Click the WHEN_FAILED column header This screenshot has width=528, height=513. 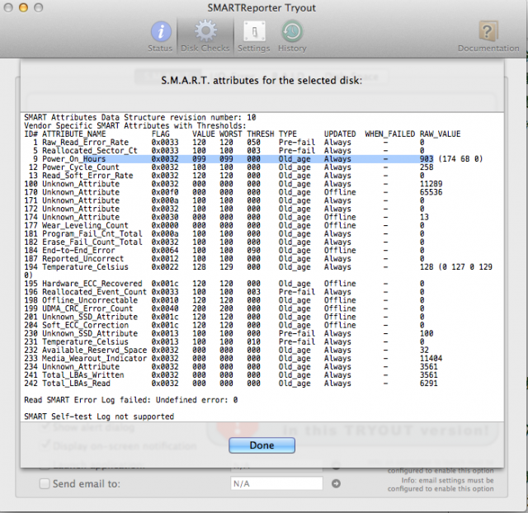pos(389,134)
